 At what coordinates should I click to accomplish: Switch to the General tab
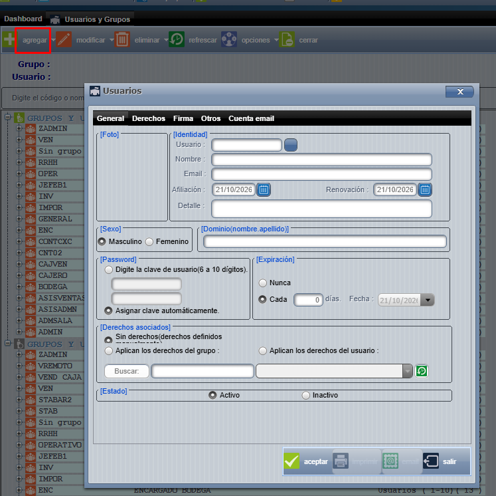coord(110,118)
